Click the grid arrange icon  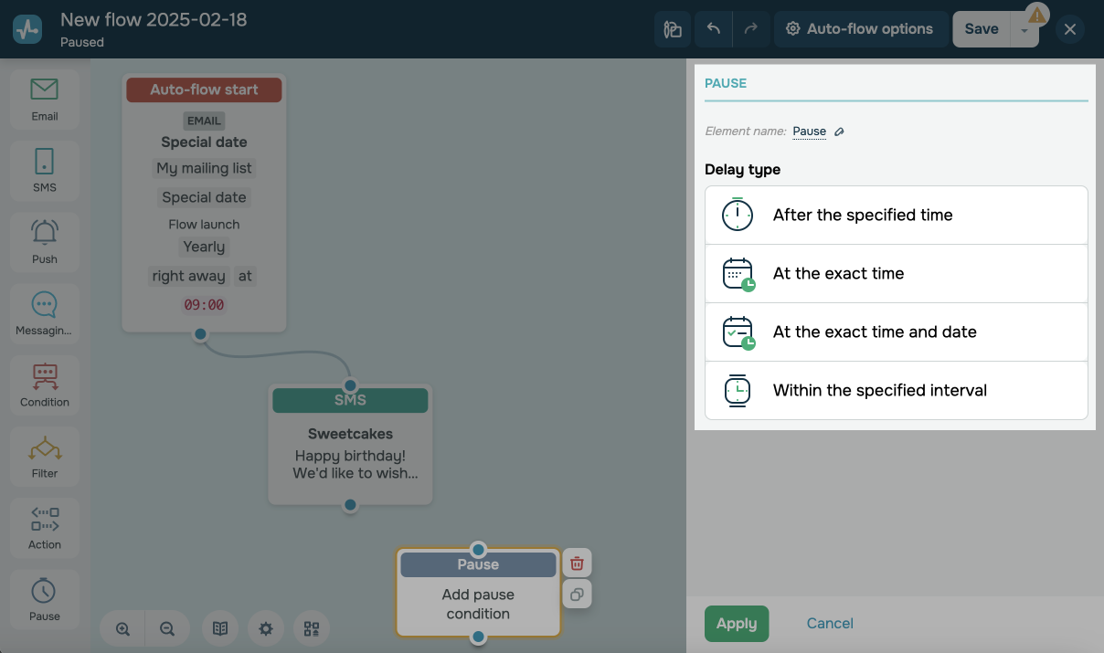tap(312, 628)
